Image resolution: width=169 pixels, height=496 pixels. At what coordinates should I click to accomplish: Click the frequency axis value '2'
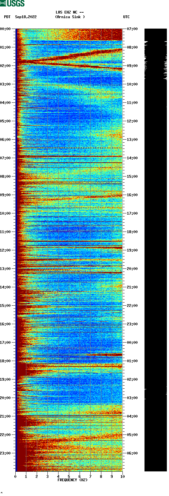coord(37,477)
